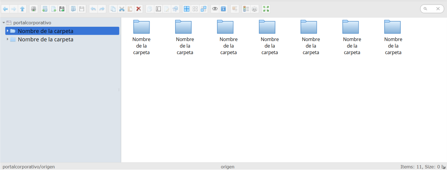447x171 pixels.
Task: Click the Extract archive toolbar icon
Action: pyautogui.click(x=235, y=9)
